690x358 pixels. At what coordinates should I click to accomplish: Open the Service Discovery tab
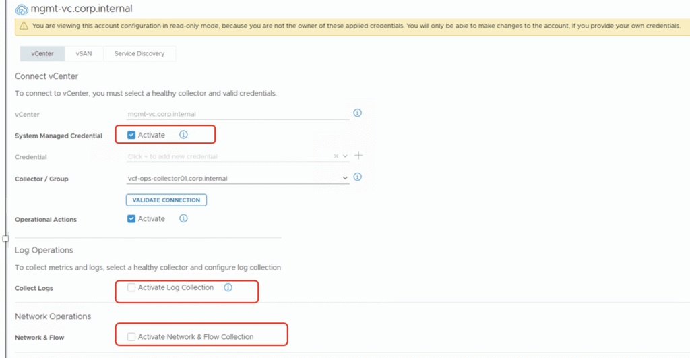139,53
